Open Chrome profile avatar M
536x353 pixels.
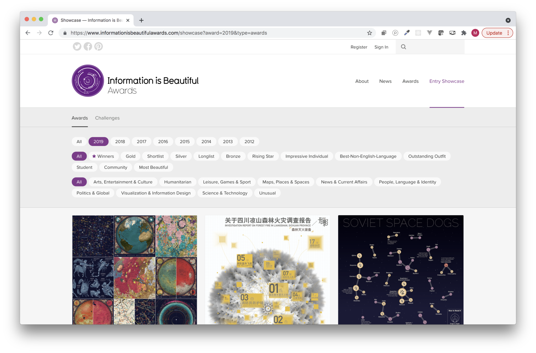pyautogui.click(x=475, y=33)
